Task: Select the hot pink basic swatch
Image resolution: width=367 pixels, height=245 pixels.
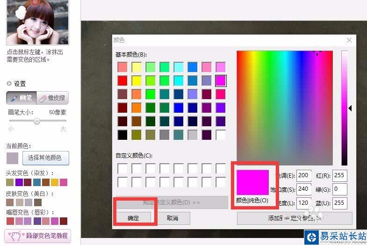Action: pyautogui.click(x=221, y=94)
